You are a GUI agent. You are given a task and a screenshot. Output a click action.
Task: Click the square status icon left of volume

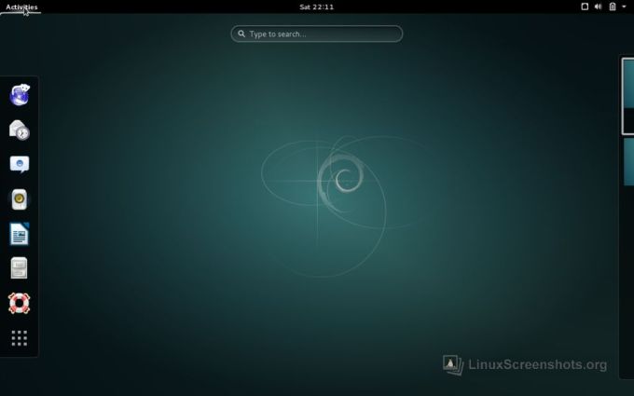pyautogui.click(x=585, y=7)
